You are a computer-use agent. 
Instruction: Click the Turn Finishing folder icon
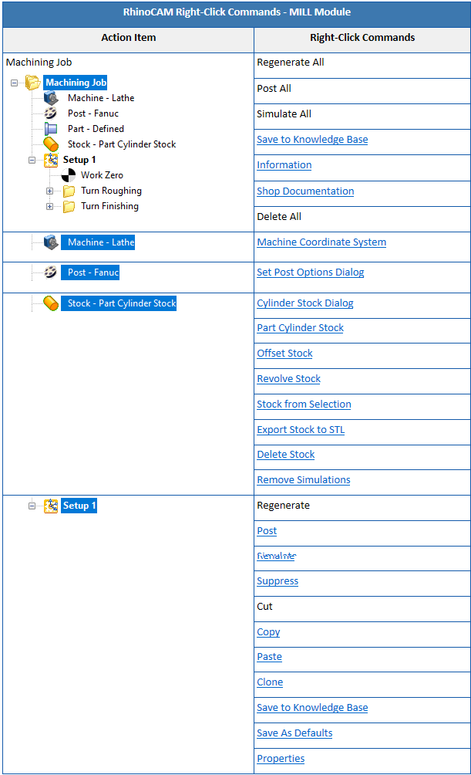click(x=69, y=206)
